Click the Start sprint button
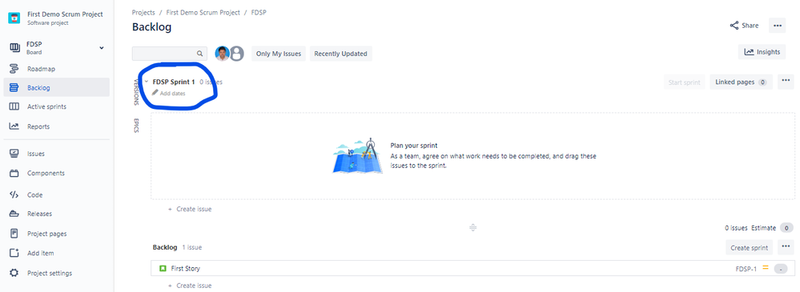800x292 pixels. [685, 82]
